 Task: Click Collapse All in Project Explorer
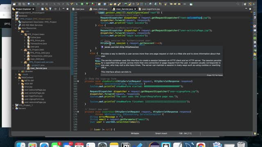point(43,9)
